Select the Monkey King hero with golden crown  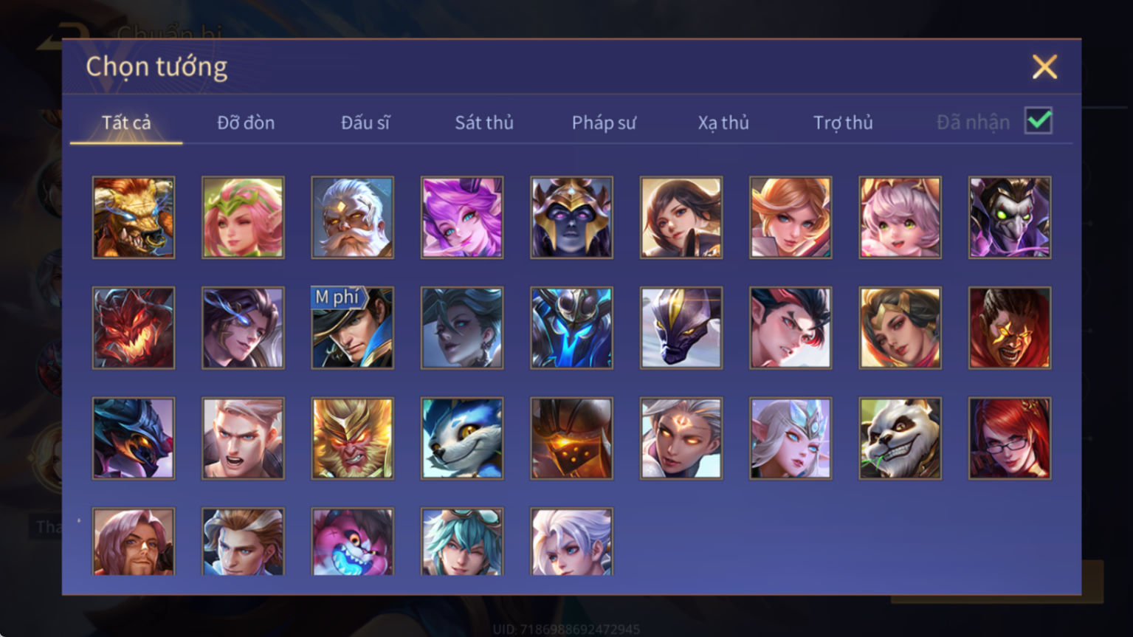point(353,438)
